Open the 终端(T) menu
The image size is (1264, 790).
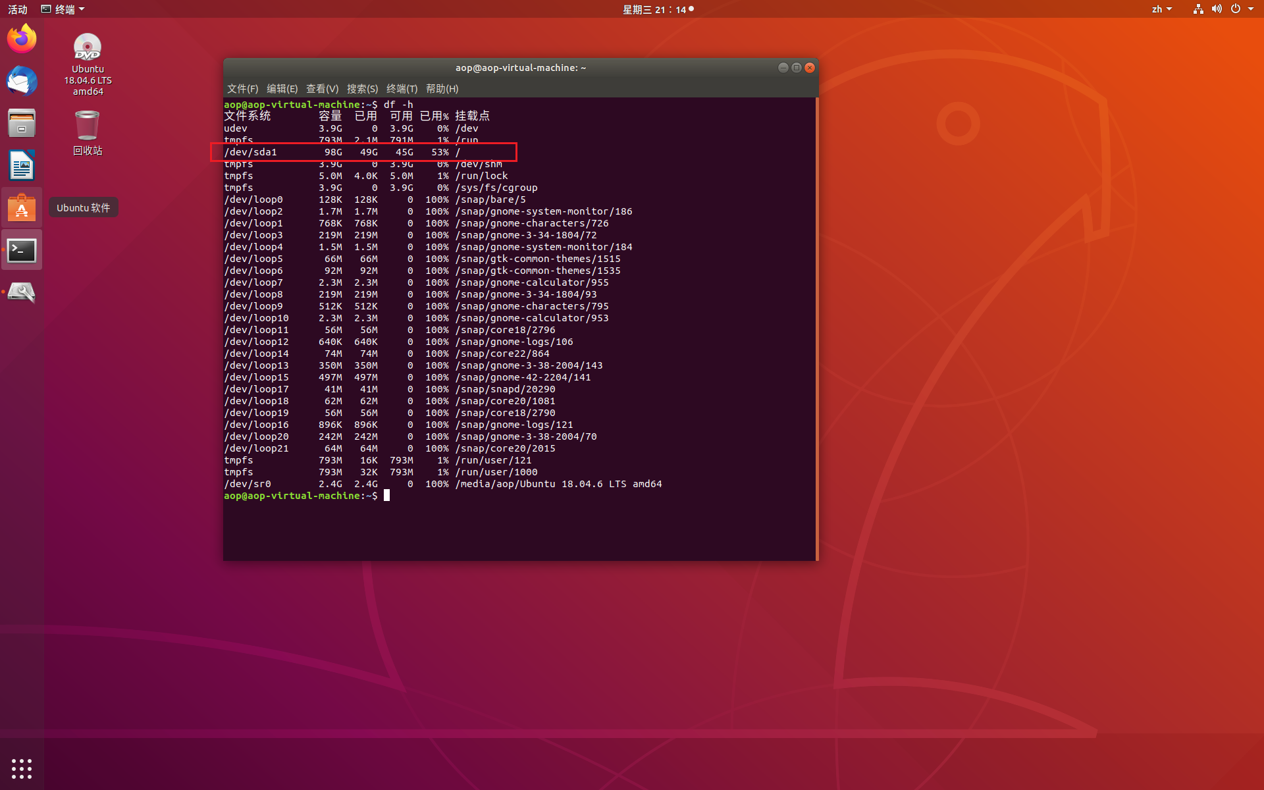(402, 89)
